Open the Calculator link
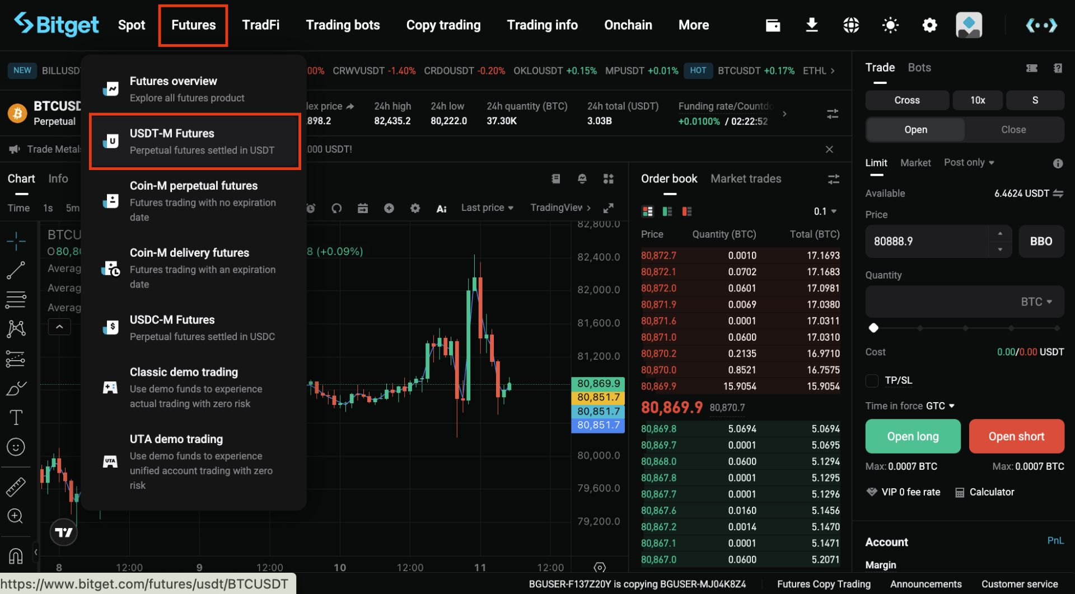1075x594 pixels. (985, 492)
